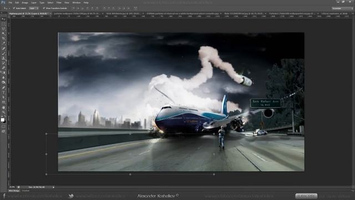Viewport: 355px width, 200px height.
Task: Open the Window menu
Action: tap(77, 3)
